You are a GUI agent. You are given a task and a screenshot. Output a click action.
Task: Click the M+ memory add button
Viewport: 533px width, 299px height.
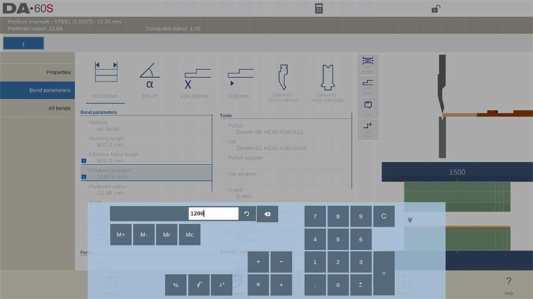pos(121,234)
